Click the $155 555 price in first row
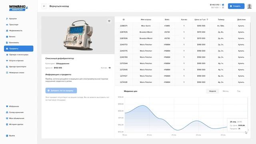This screenshot has width=256, height=144. click(201, 26)
